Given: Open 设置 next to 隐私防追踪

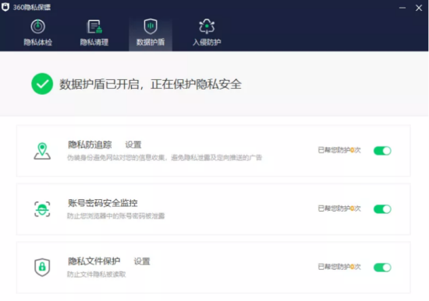Looking at the screenshot, I should pos(133,145).
